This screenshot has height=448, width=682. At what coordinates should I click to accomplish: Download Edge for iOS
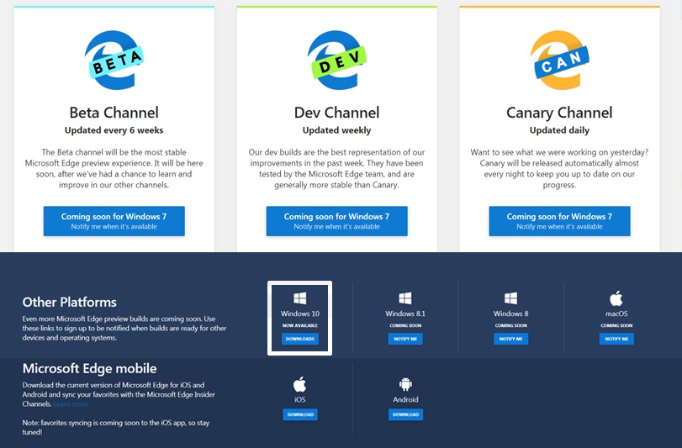pos(300,414)
